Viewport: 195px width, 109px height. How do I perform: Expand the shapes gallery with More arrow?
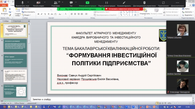click(x=138, y=15)
